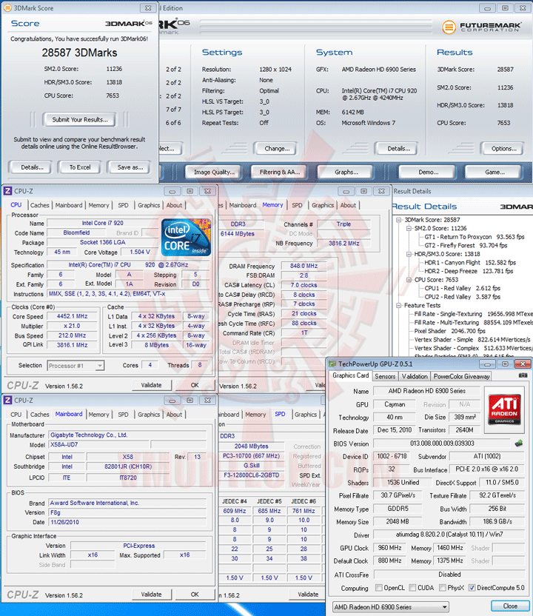Click Validate in the lower SPD CPU-Z window
This screenshot has width=533, height=616.
coord(308,595)
